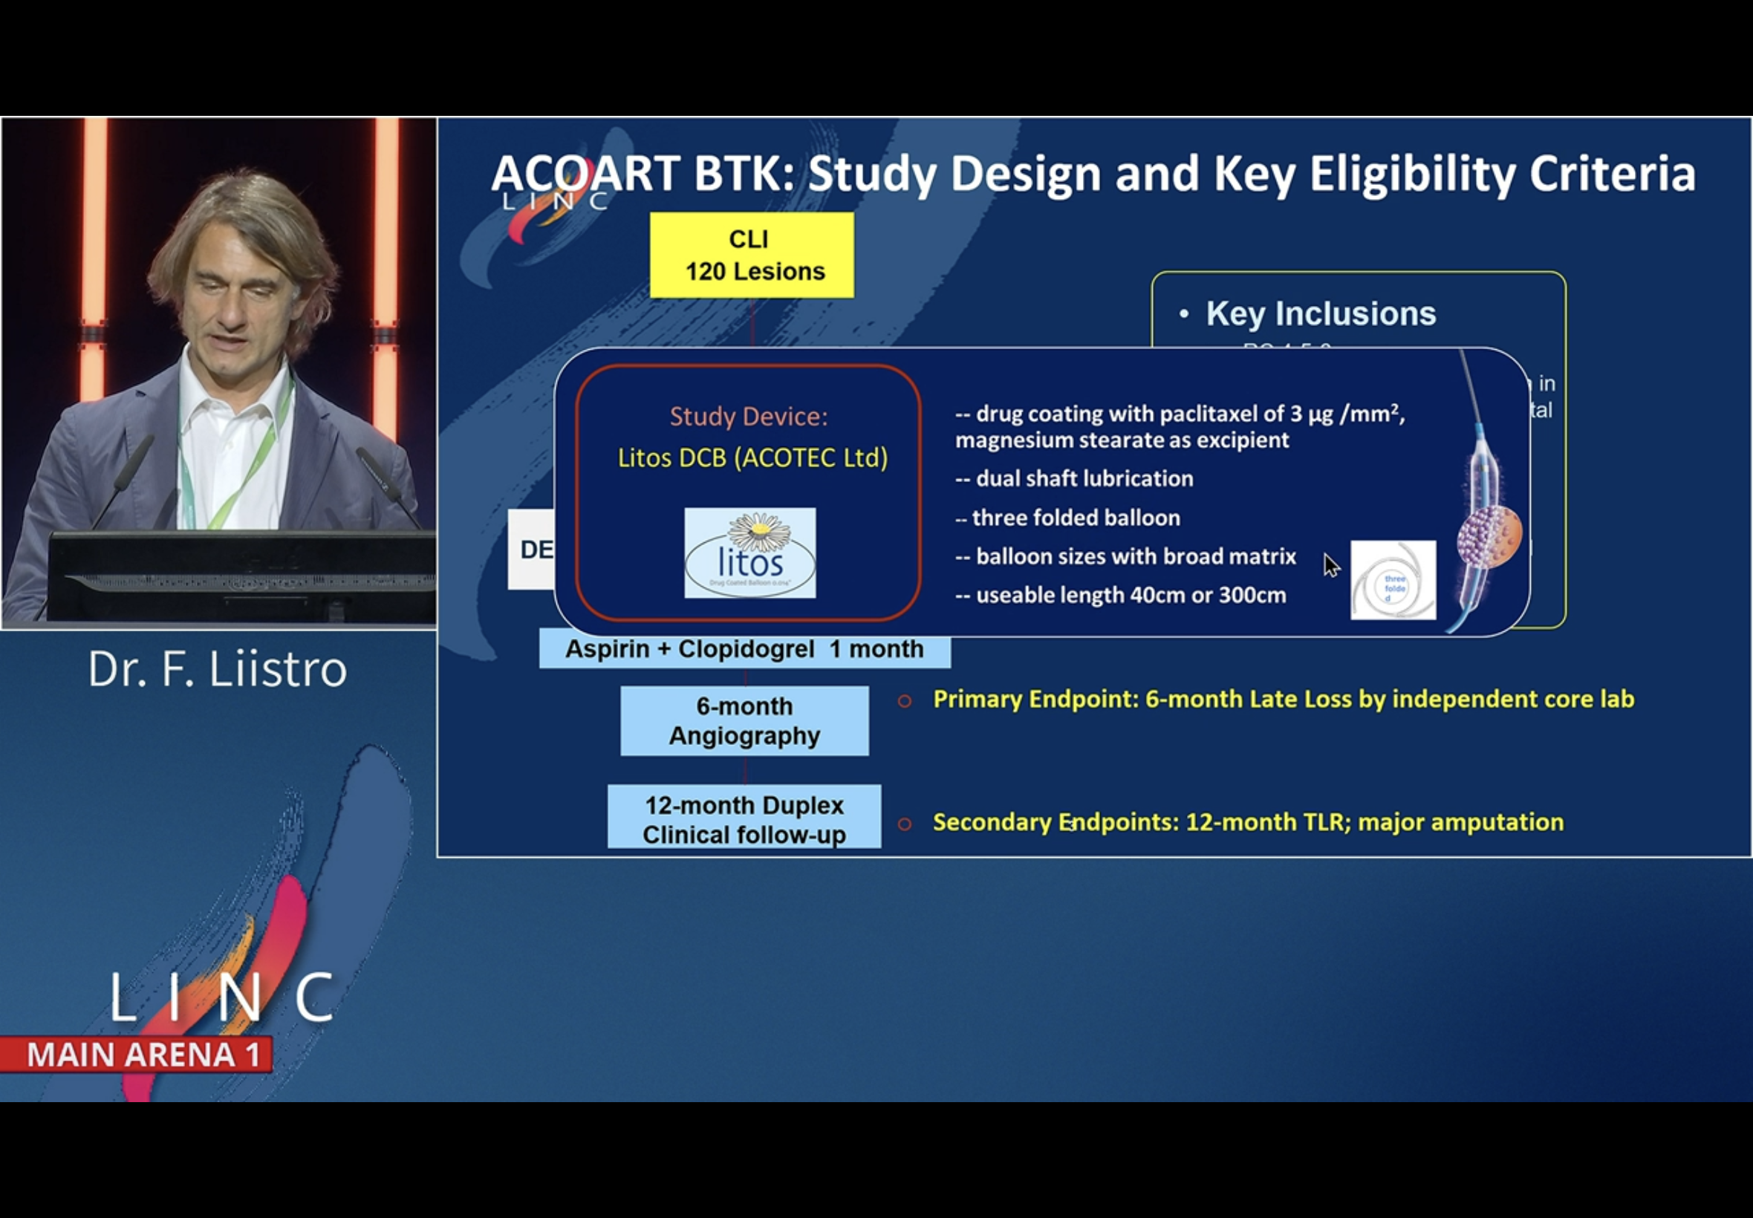Image resolution: width=1753 pixels, height=1218 pixels.
Task: Click the small LINC logo on slide
Action: pos(555,202)
